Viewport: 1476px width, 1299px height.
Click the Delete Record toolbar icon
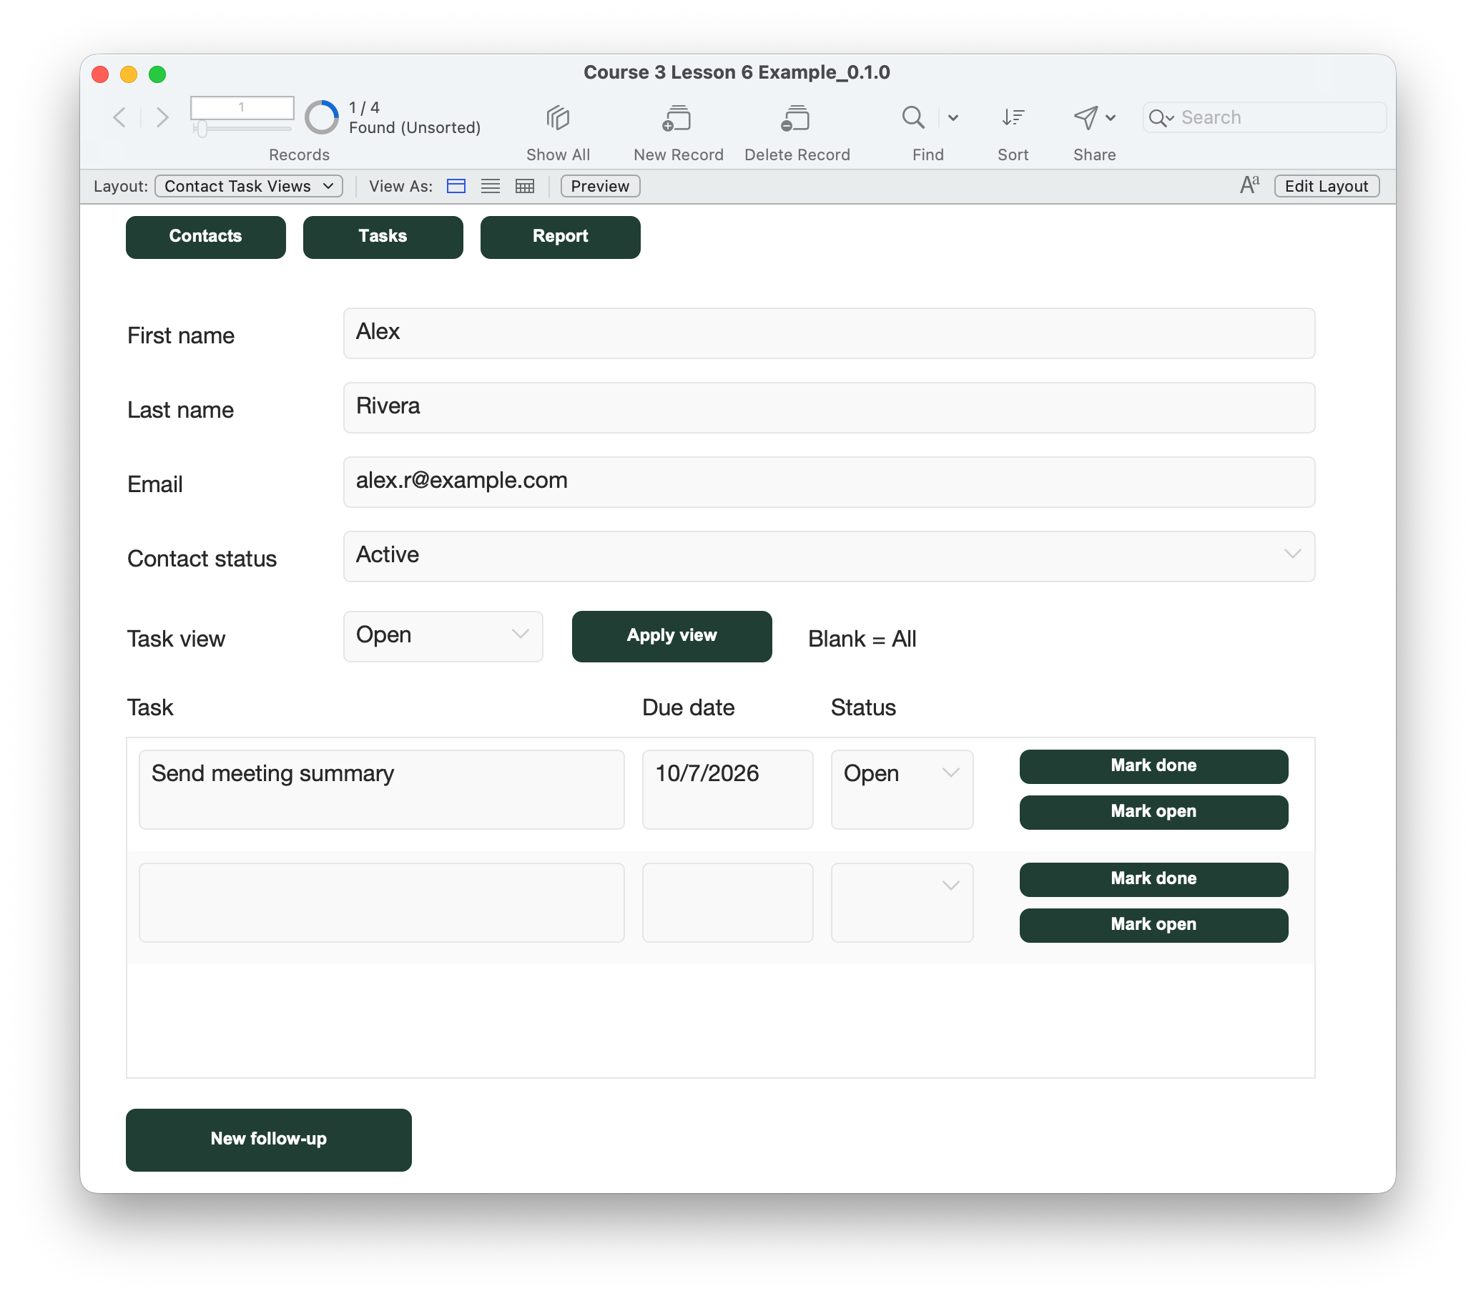[796, 118]
